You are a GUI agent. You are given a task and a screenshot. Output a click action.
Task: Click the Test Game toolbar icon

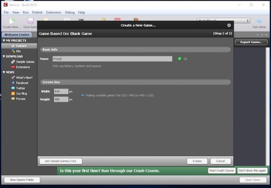click(x=259, y=23)
